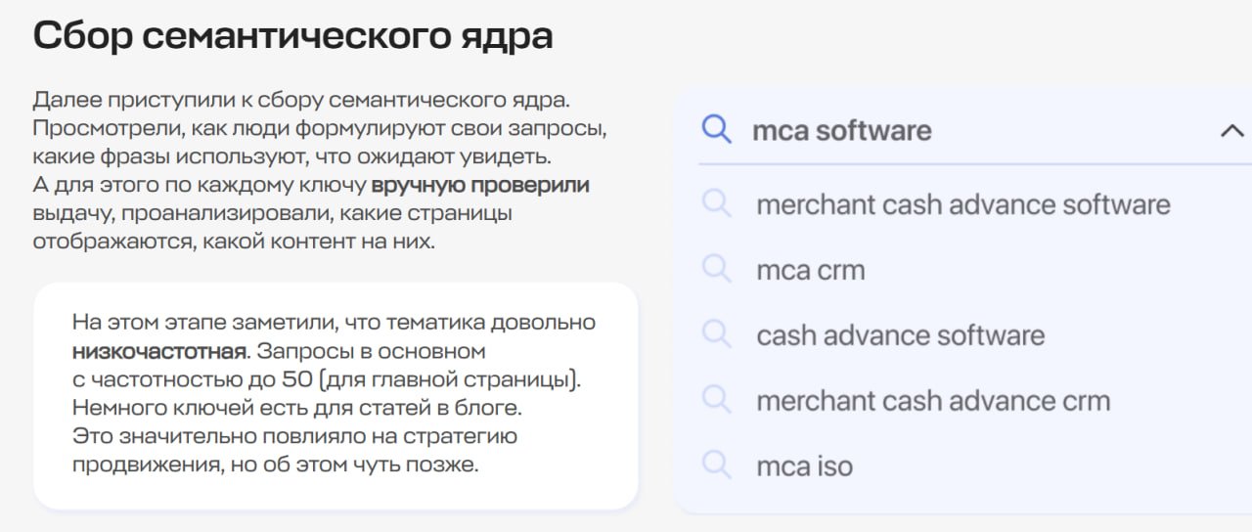Screen dimensions: 1252x532
Task: Collapse the search suggestions with the chevron
Action: click(1231, 131)
